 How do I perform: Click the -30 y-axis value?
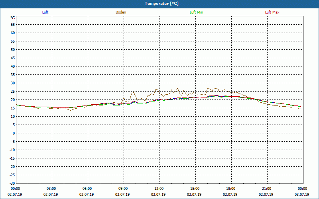click(12, 183)
